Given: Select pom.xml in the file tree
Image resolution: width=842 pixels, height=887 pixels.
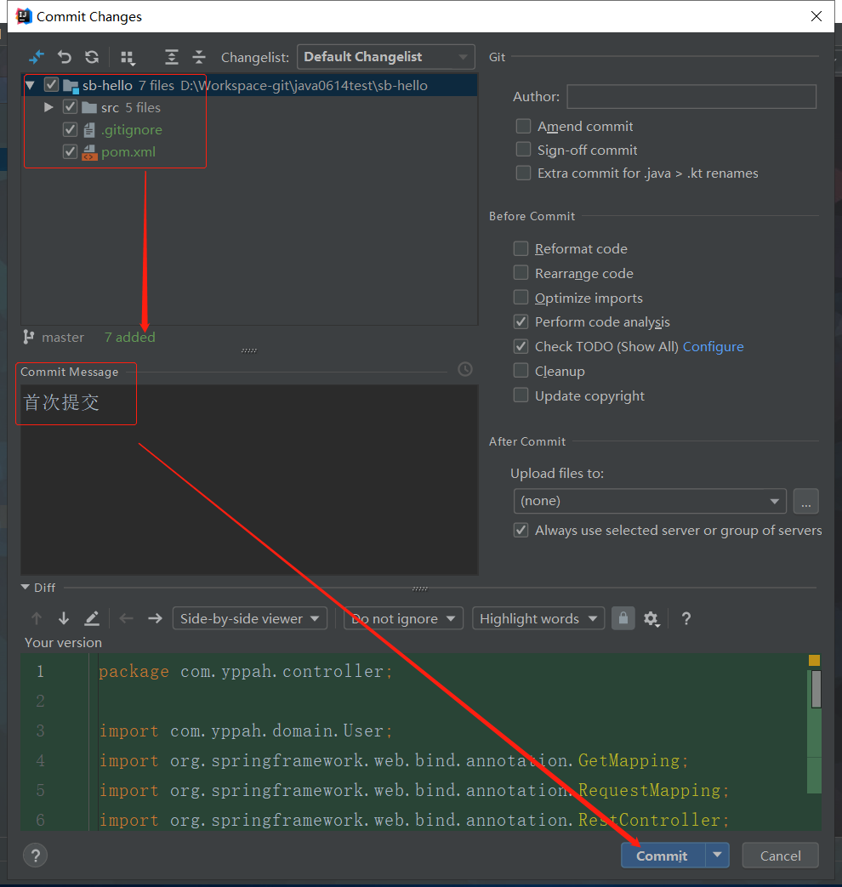Looking at the screenshot, I should pyautogui.click(x=128, y=152).
